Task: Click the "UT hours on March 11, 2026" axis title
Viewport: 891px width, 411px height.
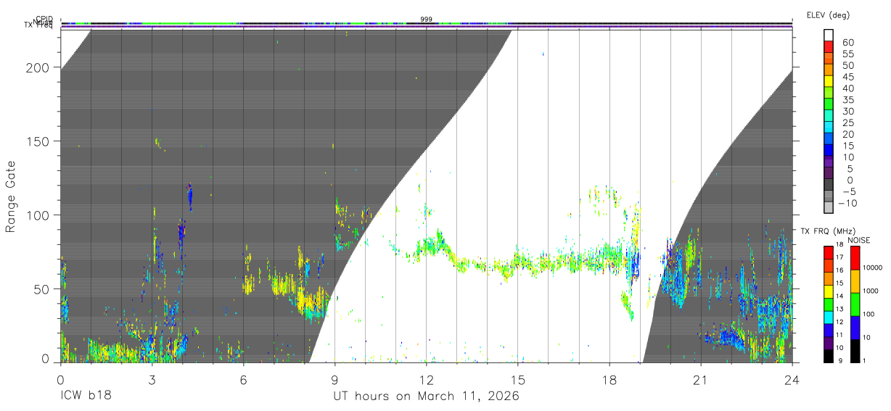Action: pyautogui.click(x=426, y=397)
